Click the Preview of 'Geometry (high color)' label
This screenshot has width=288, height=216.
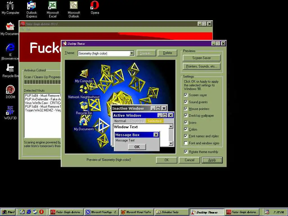pyautogui.click(x=109, y=160)
